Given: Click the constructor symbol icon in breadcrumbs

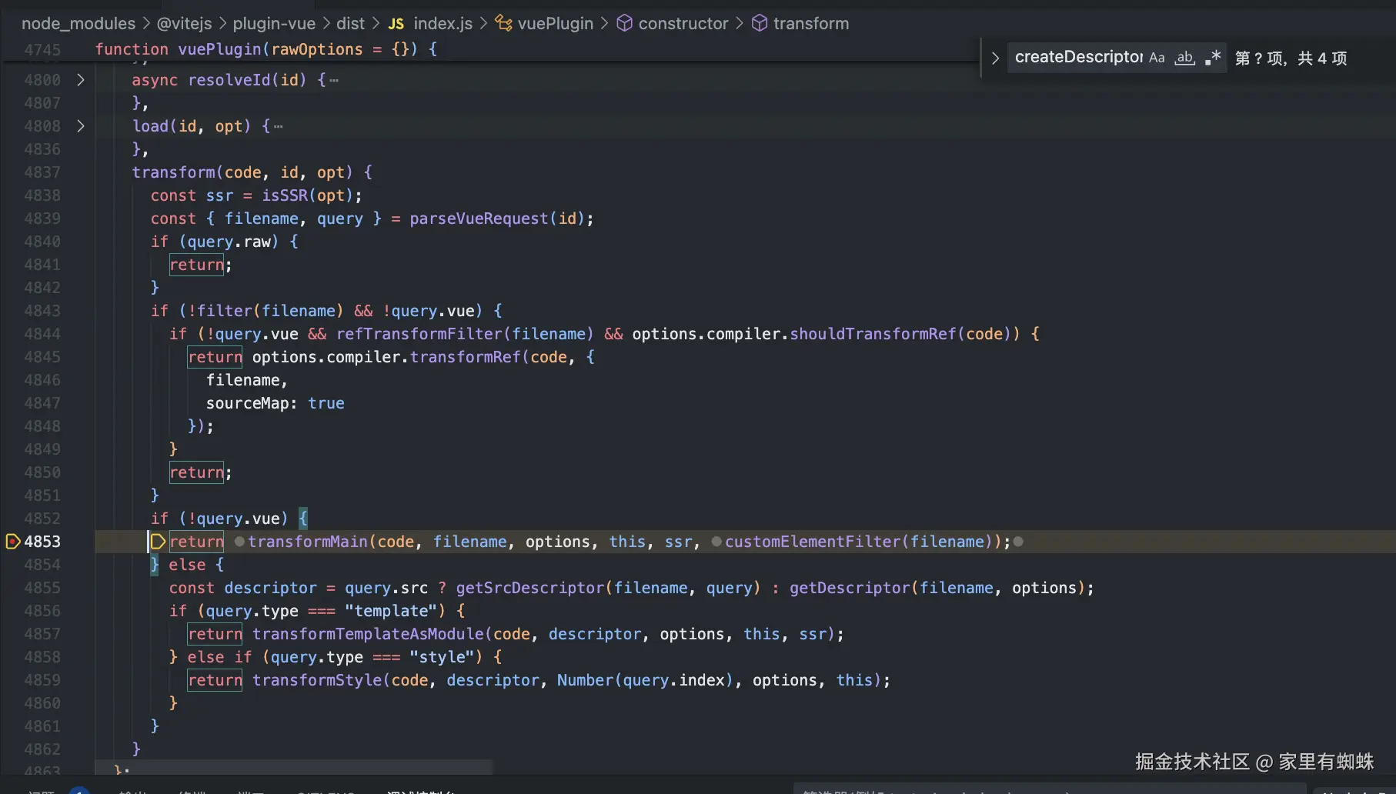Looking at the screenshot, I should tap(624, 24).
